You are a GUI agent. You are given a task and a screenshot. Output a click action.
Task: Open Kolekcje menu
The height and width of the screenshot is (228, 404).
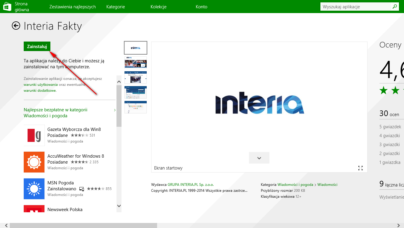(159, 7)
